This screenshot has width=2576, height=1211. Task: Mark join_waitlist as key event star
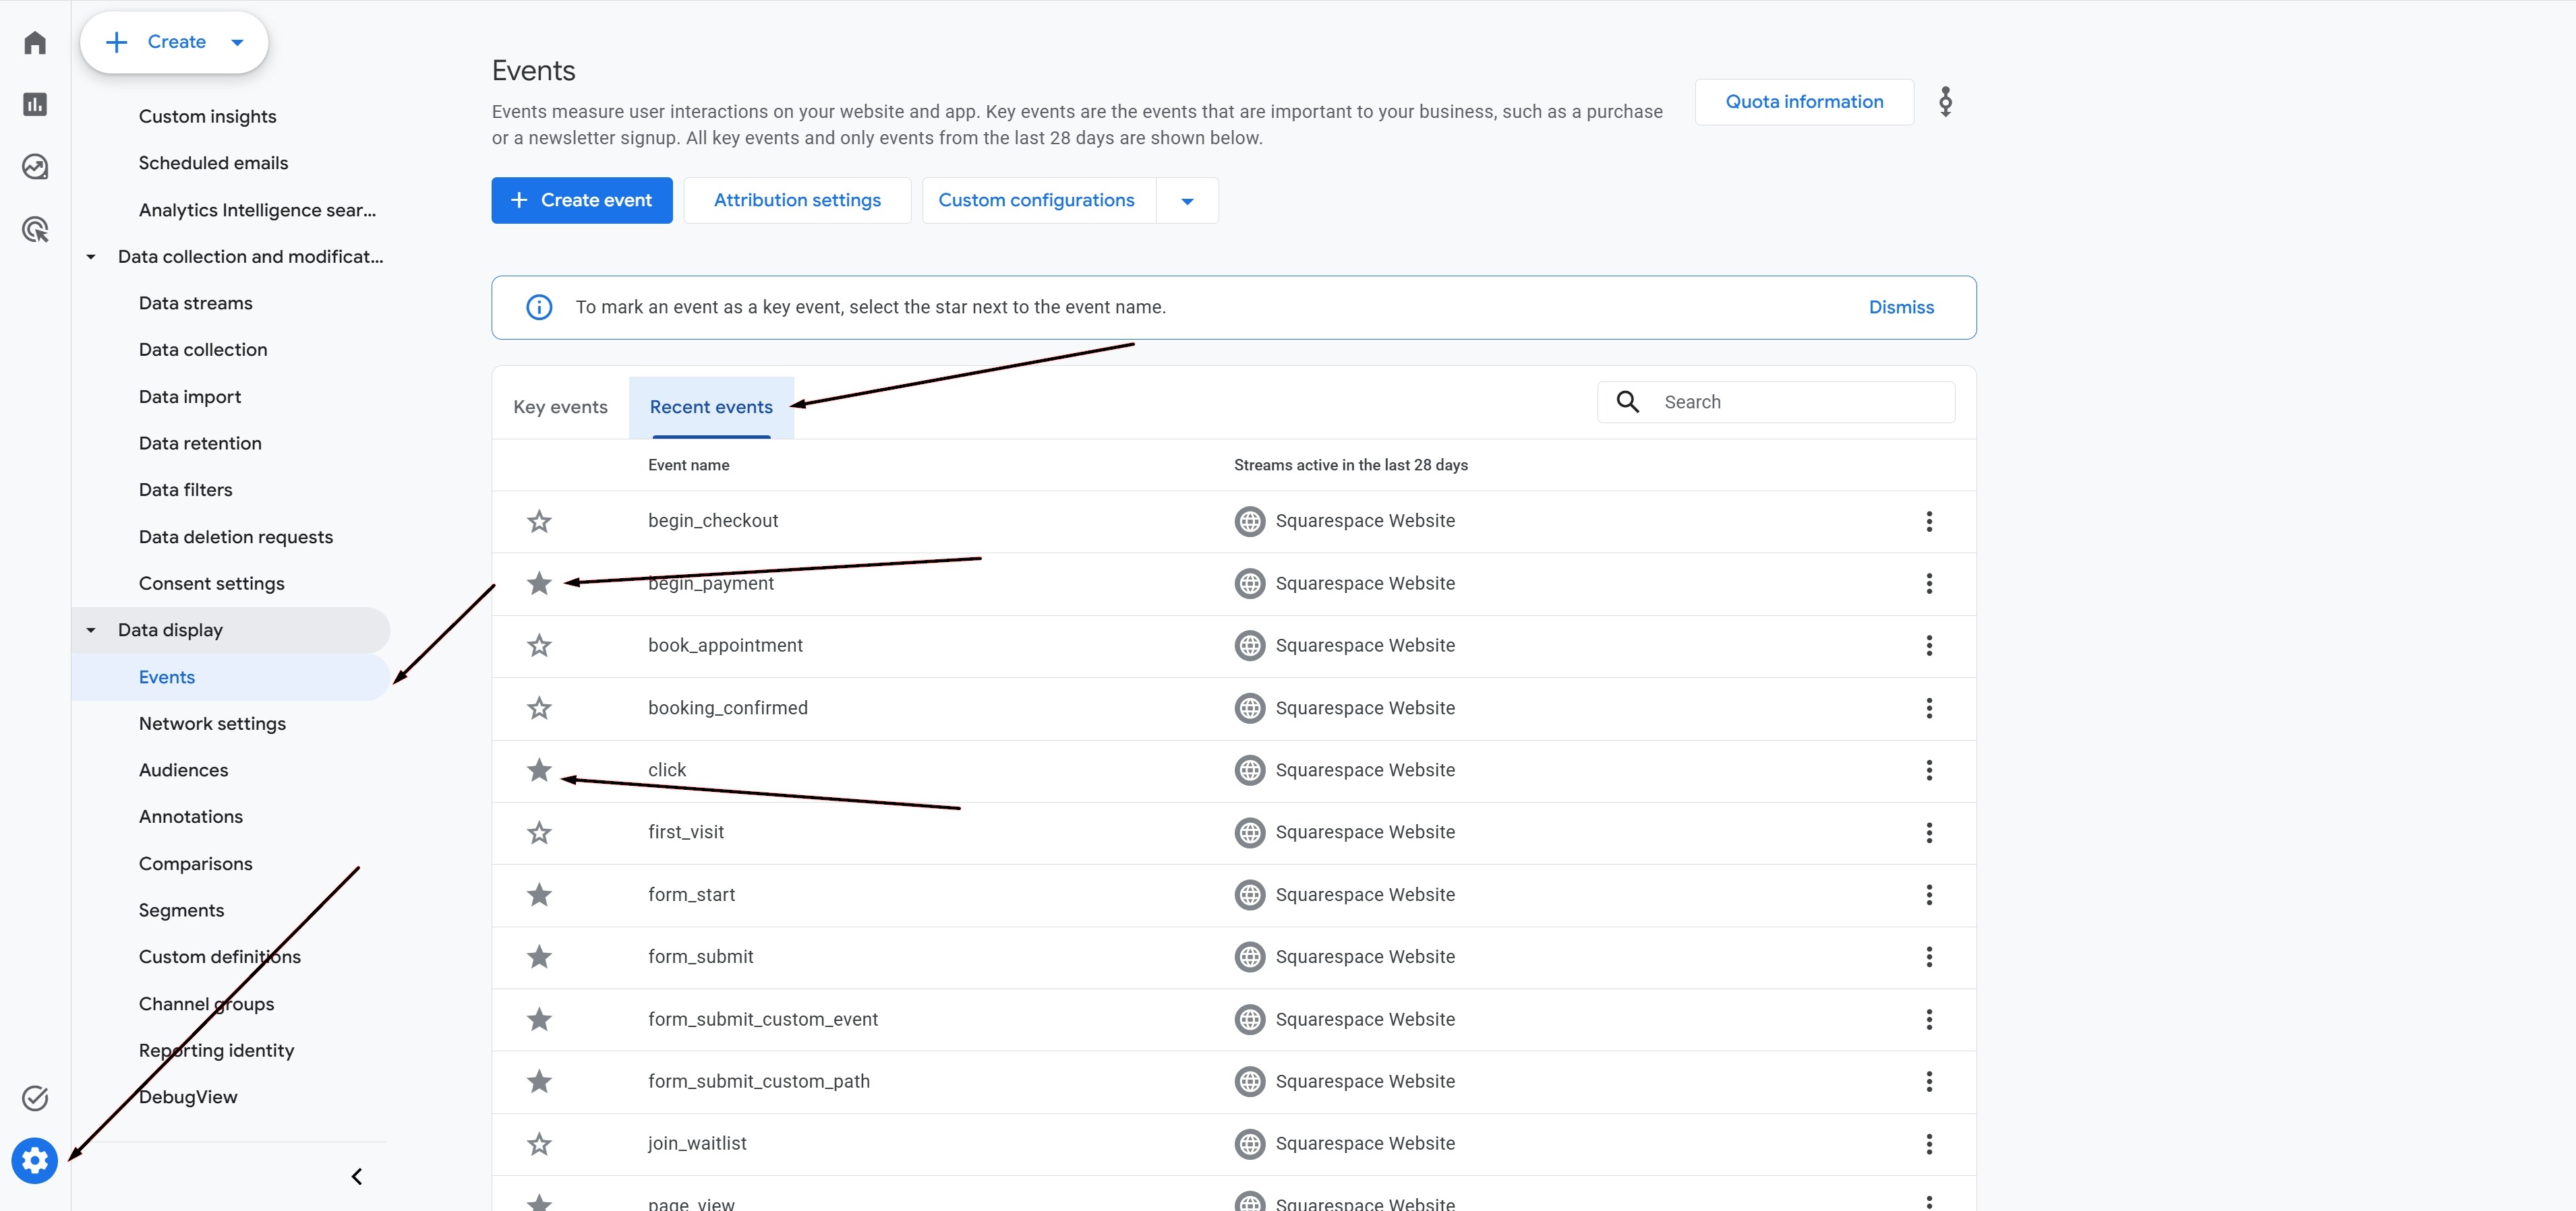[x=539, y=1143]
